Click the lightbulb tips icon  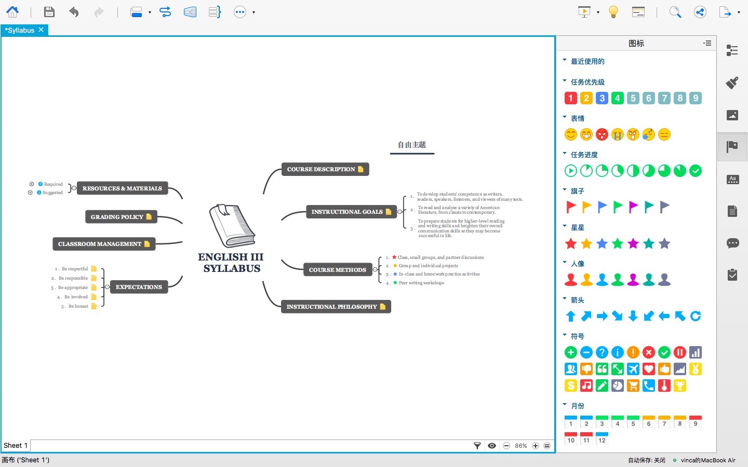[x=613, y=11]
